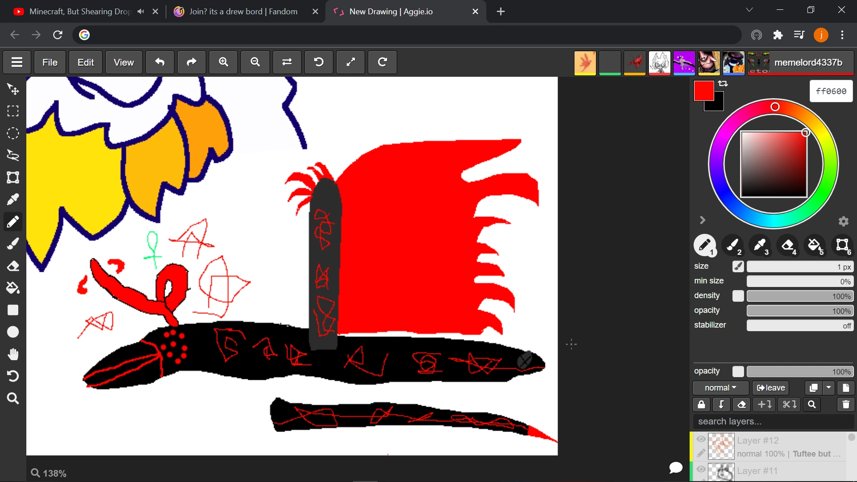Open the File menu
This screenshot has width=857, height=482.
[x=50, y=62]
